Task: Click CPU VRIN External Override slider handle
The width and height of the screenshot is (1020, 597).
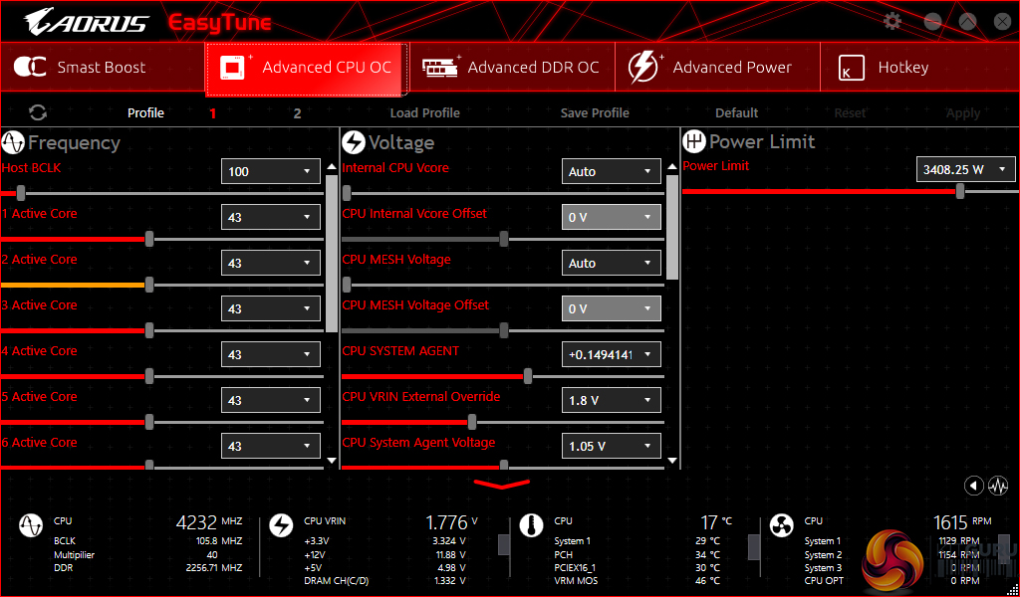Action: pyautogui.click(x=472, y=422)
